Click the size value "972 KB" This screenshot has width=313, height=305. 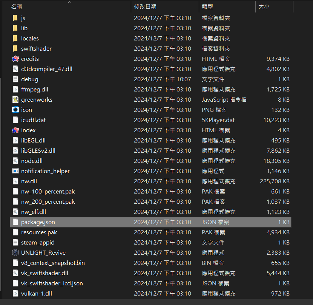click(x=280, y=294)
